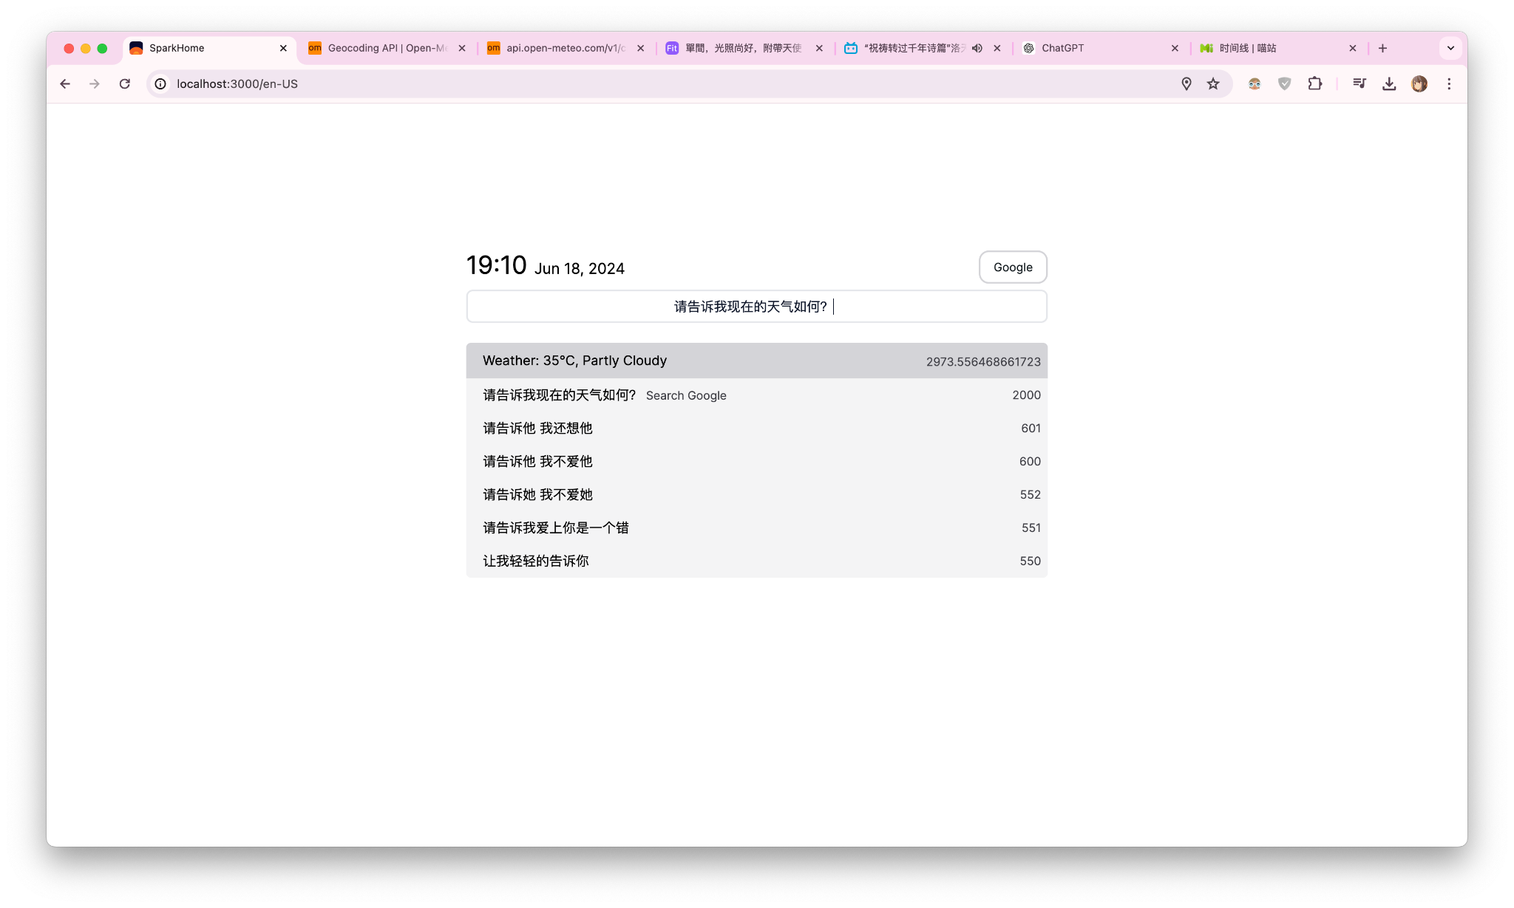Click the site info icon in address bar
Screen dimensions: 1514x908
(x=160, y=83)
